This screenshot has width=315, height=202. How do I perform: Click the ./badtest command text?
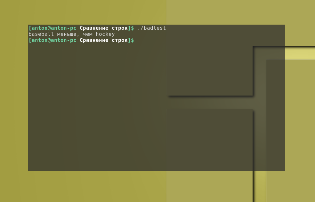click(151, 28)
